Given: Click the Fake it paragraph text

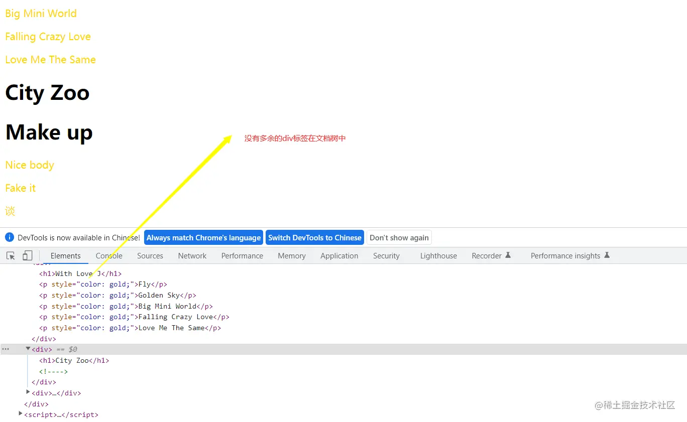Looking at the screenshot, I should pyautogui.click(x=21, y=188).
